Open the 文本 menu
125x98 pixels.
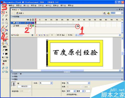41,5
